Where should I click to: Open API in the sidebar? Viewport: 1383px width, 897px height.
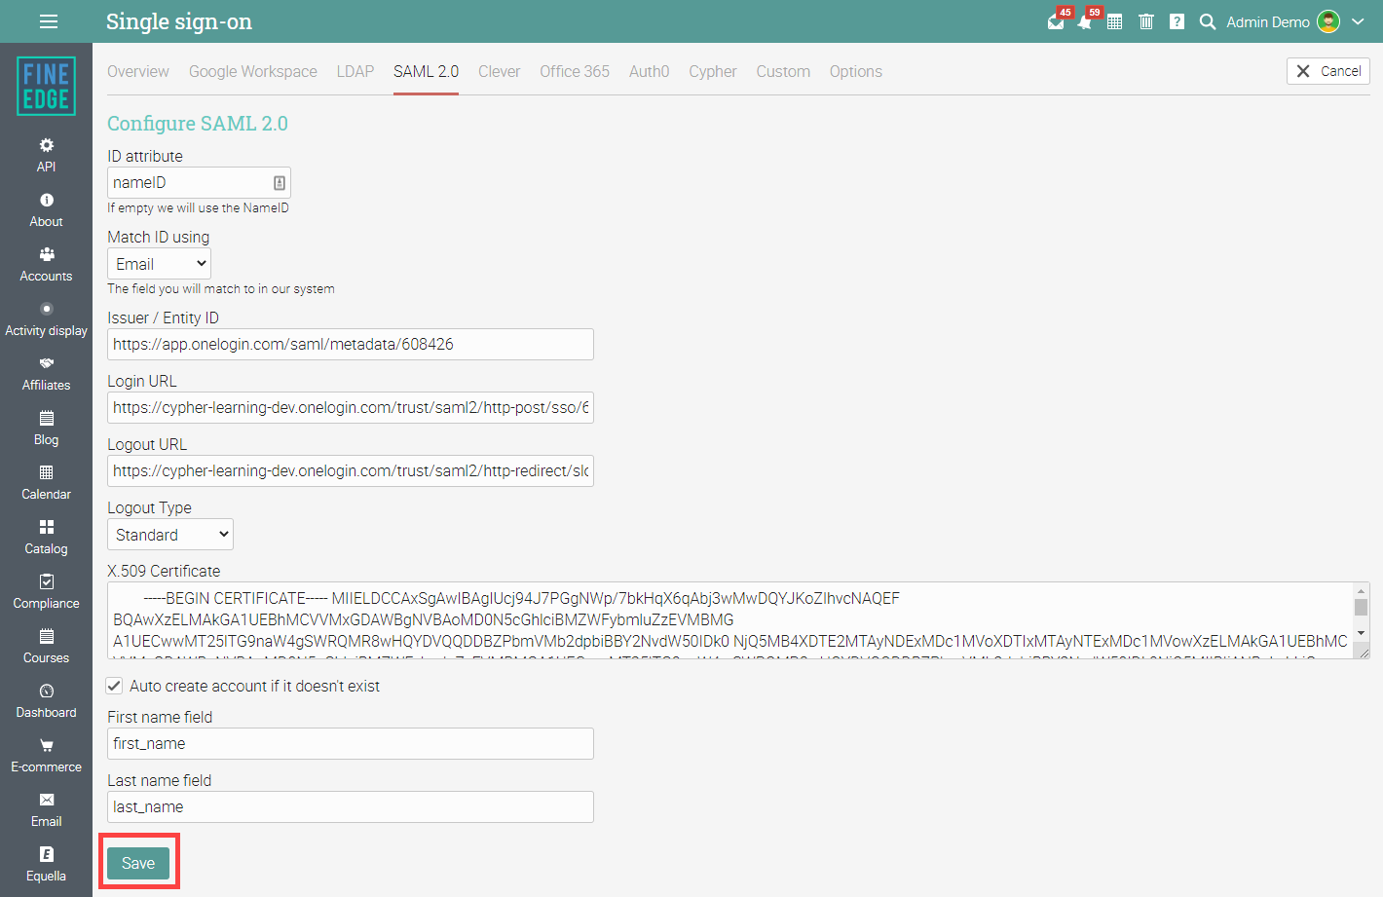[x=46, y=155]
